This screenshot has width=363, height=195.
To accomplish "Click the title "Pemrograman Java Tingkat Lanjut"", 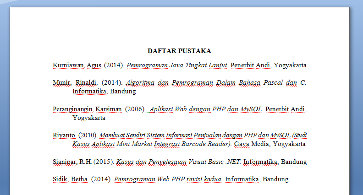I will click(x=177, y=65).
